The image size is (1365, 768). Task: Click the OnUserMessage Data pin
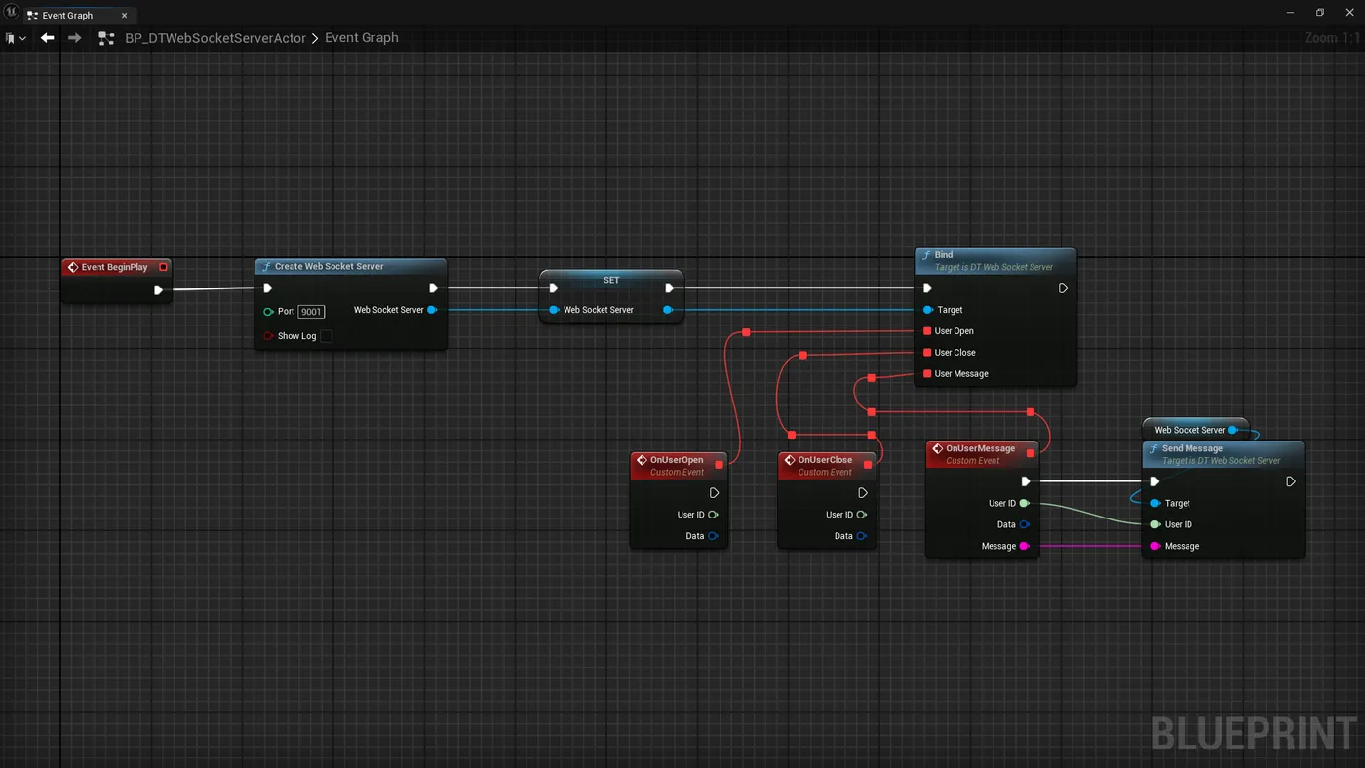click(1024, 524)
